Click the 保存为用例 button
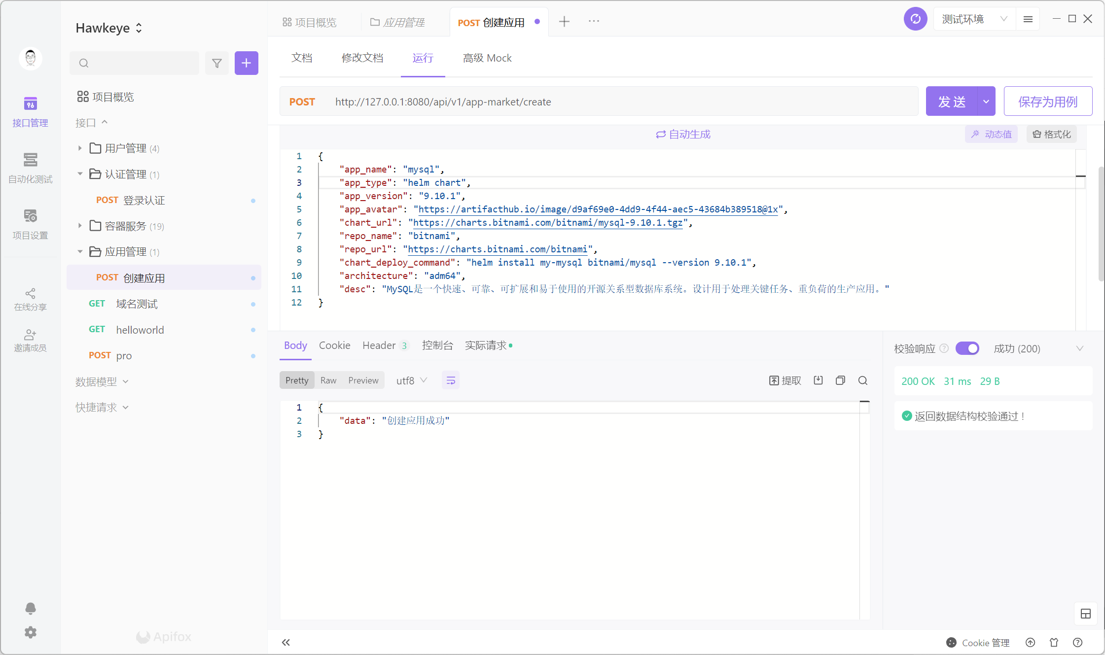Viewport: 1105px width, 655px height. click(1048, 102)
